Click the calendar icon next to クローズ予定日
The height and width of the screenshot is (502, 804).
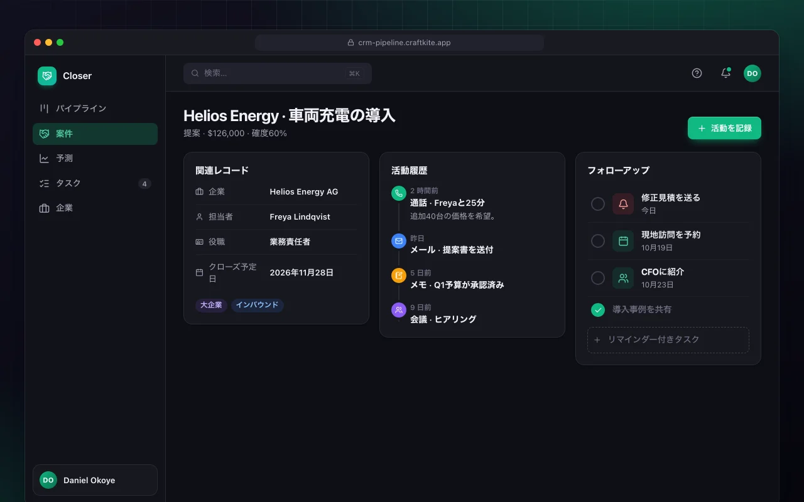(x=200, y=273)
